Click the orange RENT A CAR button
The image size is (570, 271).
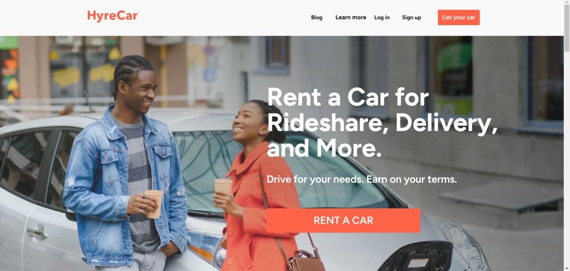click(x=343, y=220)
